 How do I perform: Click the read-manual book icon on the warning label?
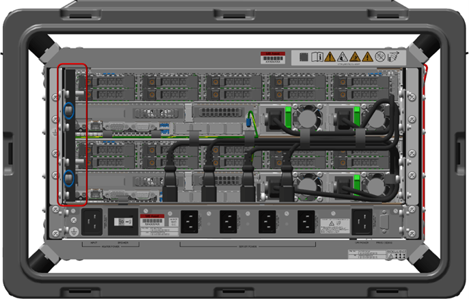[x=317, y=57]
